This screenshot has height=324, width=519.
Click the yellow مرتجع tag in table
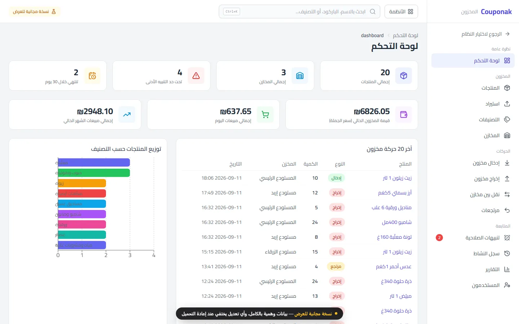336,266
